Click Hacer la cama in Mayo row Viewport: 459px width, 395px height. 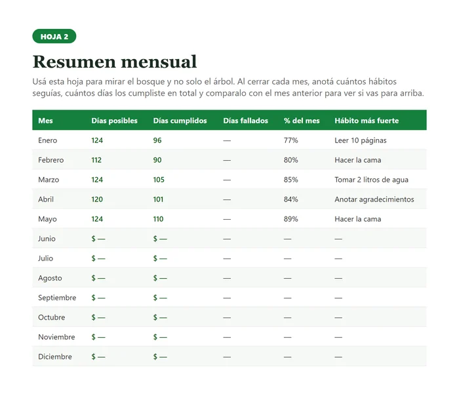click(358, 219)
